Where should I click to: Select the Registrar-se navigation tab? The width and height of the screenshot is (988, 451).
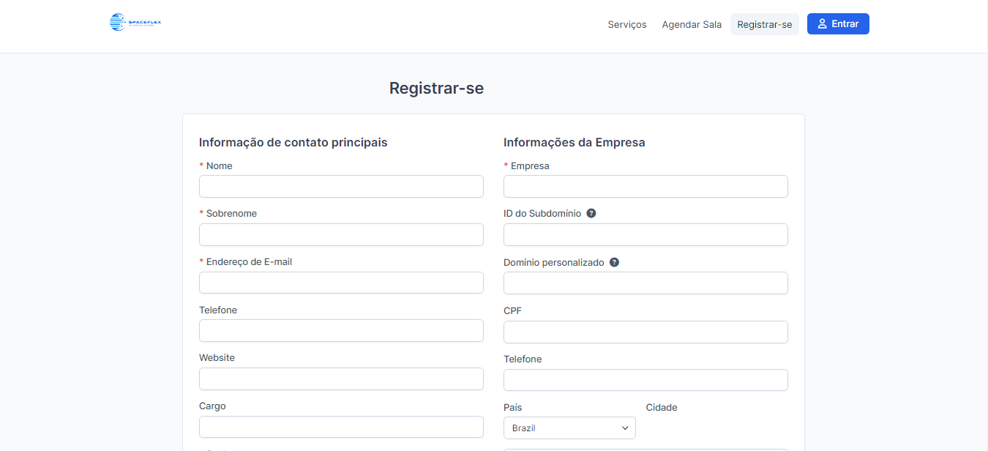click(x=764, y=24)
